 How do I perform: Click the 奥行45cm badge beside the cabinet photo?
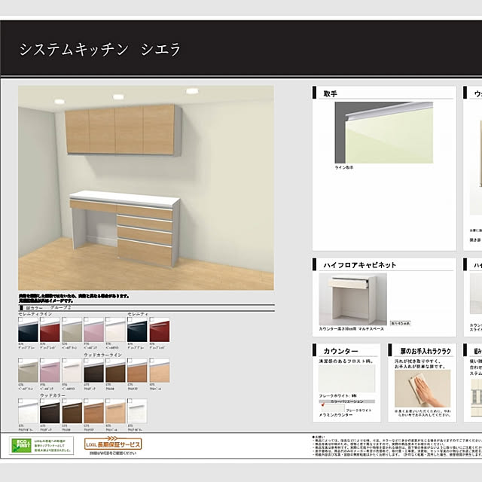click(x=400, y=323)
